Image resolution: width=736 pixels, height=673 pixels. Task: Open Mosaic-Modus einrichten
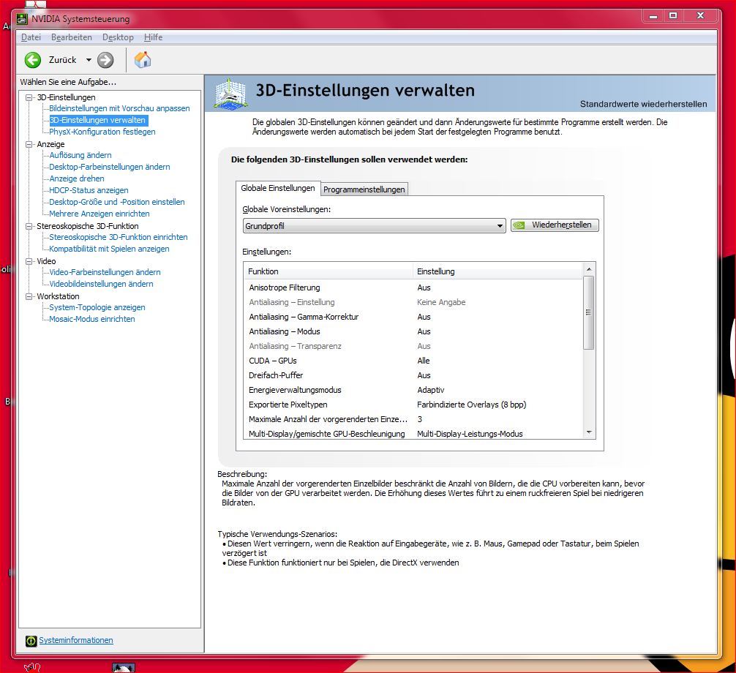click(x=92, y=319)
